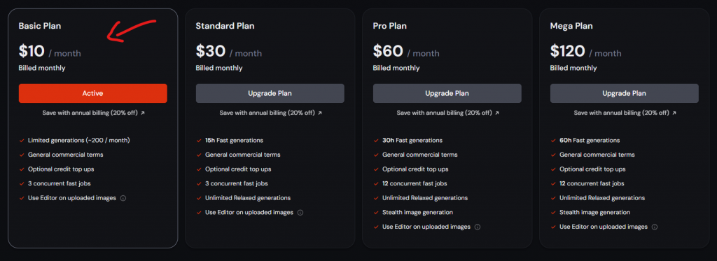Click external arrow icon under Basic Plan's annual billing
This screenshot has height=261, width=717.
coord(143,113)
